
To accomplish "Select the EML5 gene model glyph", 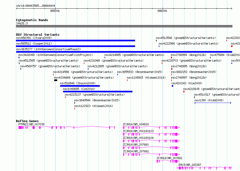I will coord(204,168).
